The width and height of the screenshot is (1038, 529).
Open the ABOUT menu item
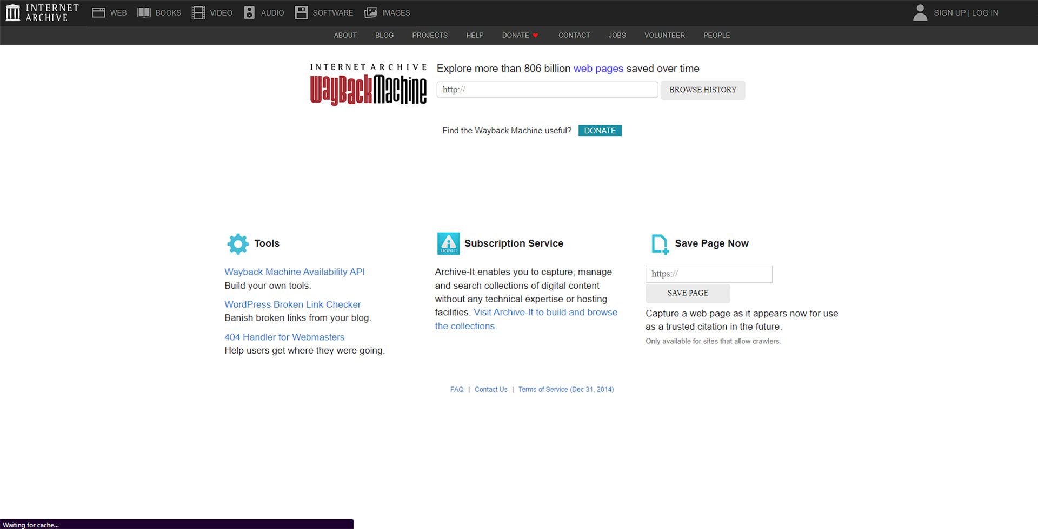pos(345,35)
